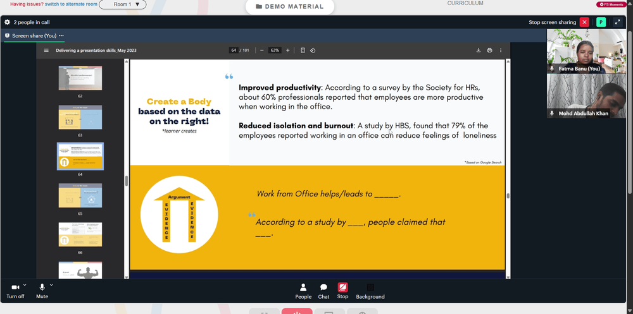Mute the microphone
The width and height of the screenshot is (633, 314).
click(42, 291)
